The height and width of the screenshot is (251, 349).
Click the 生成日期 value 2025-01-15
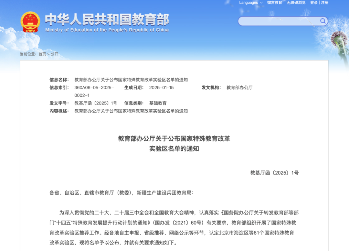161,88
